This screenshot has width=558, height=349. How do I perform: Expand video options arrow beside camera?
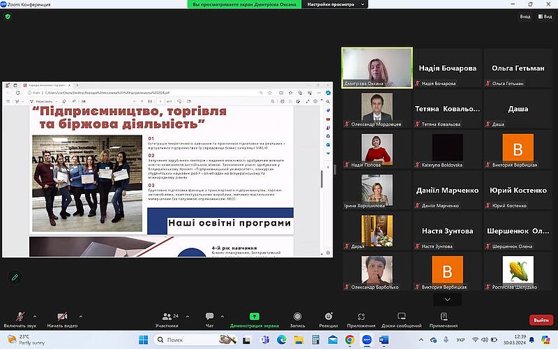(81, 315)
